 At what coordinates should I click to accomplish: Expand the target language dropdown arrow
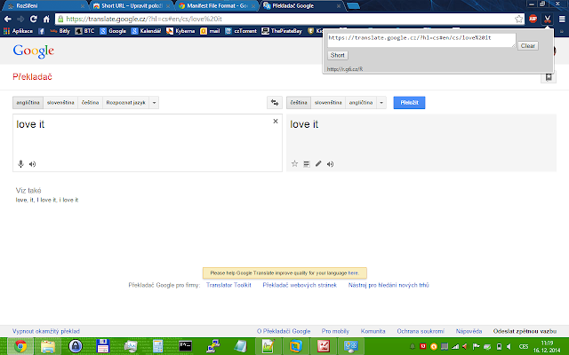(381, 103)
